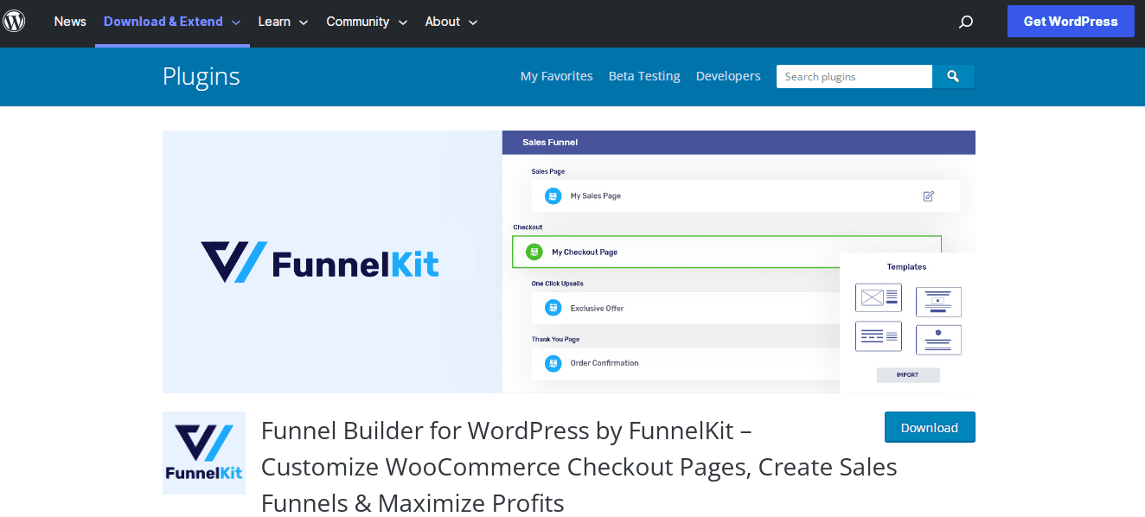Open My Favorites plugins page
Viewport: 1145px width, 517px height.
coord(556,76)
